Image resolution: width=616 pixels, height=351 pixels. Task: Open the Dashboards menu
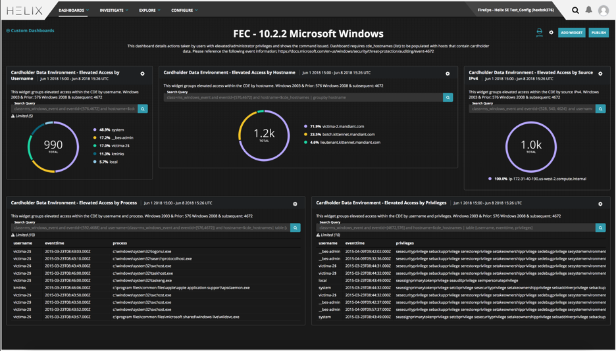coord(74,11)
